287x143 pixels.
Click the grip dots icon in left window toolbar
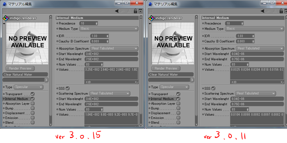tap(5, 11)
